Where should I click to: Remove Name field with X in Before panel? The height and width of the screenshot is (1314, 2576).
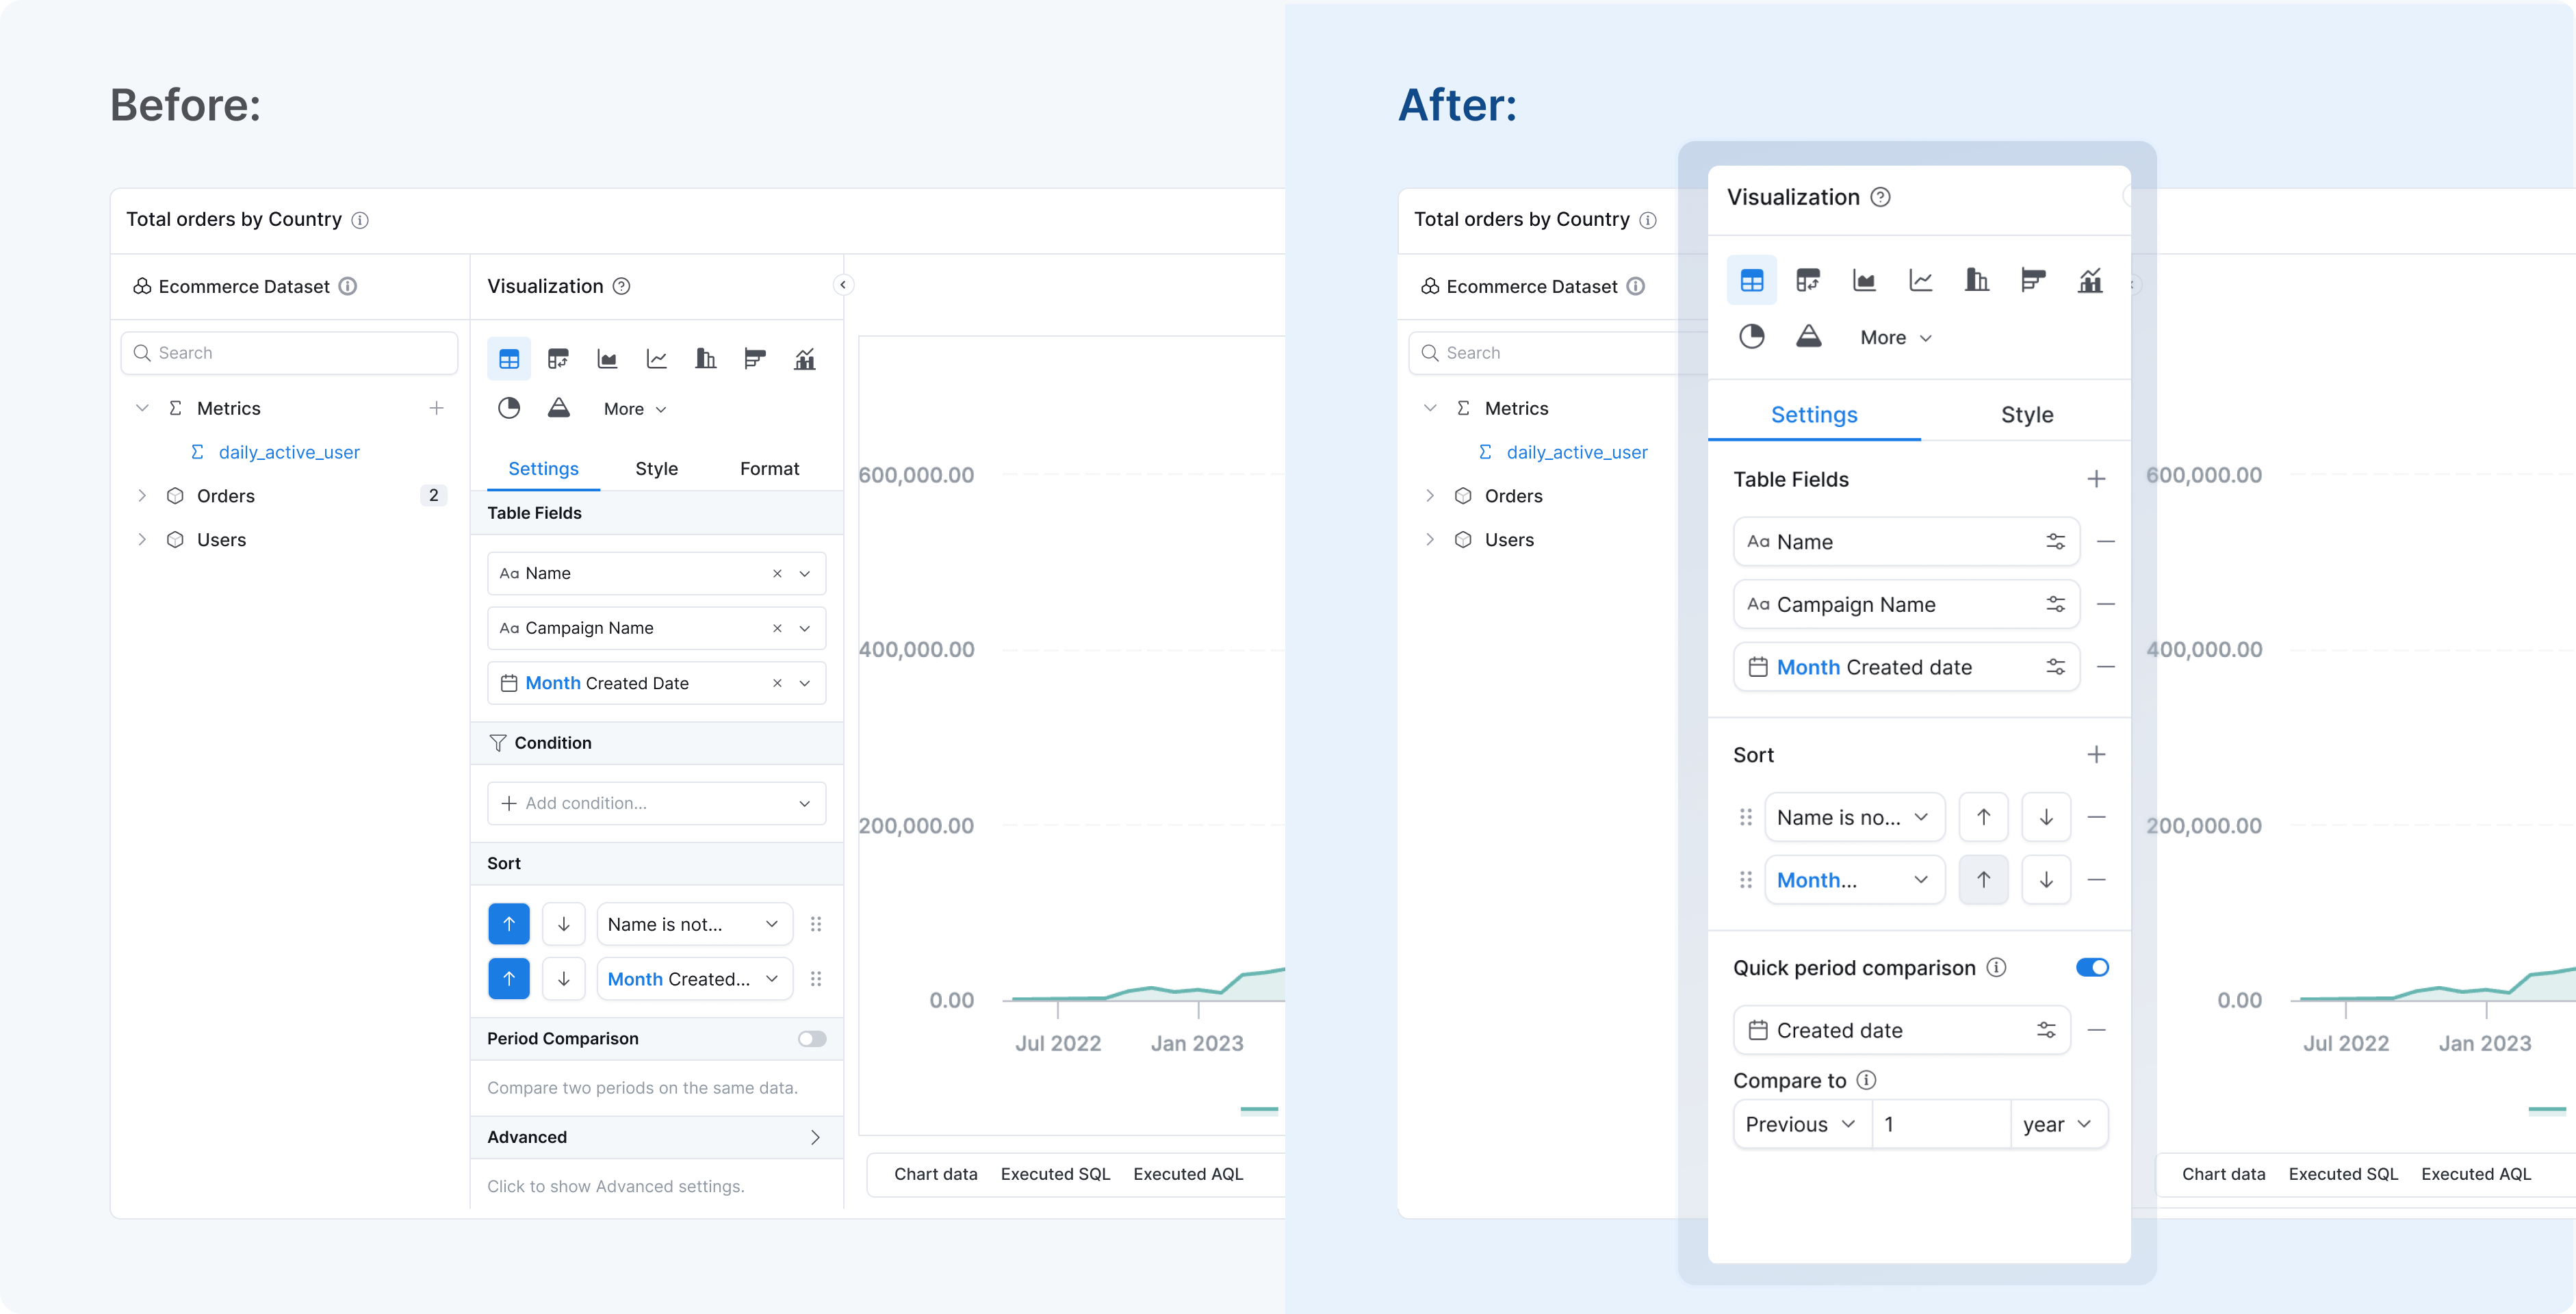click(777, 574)
